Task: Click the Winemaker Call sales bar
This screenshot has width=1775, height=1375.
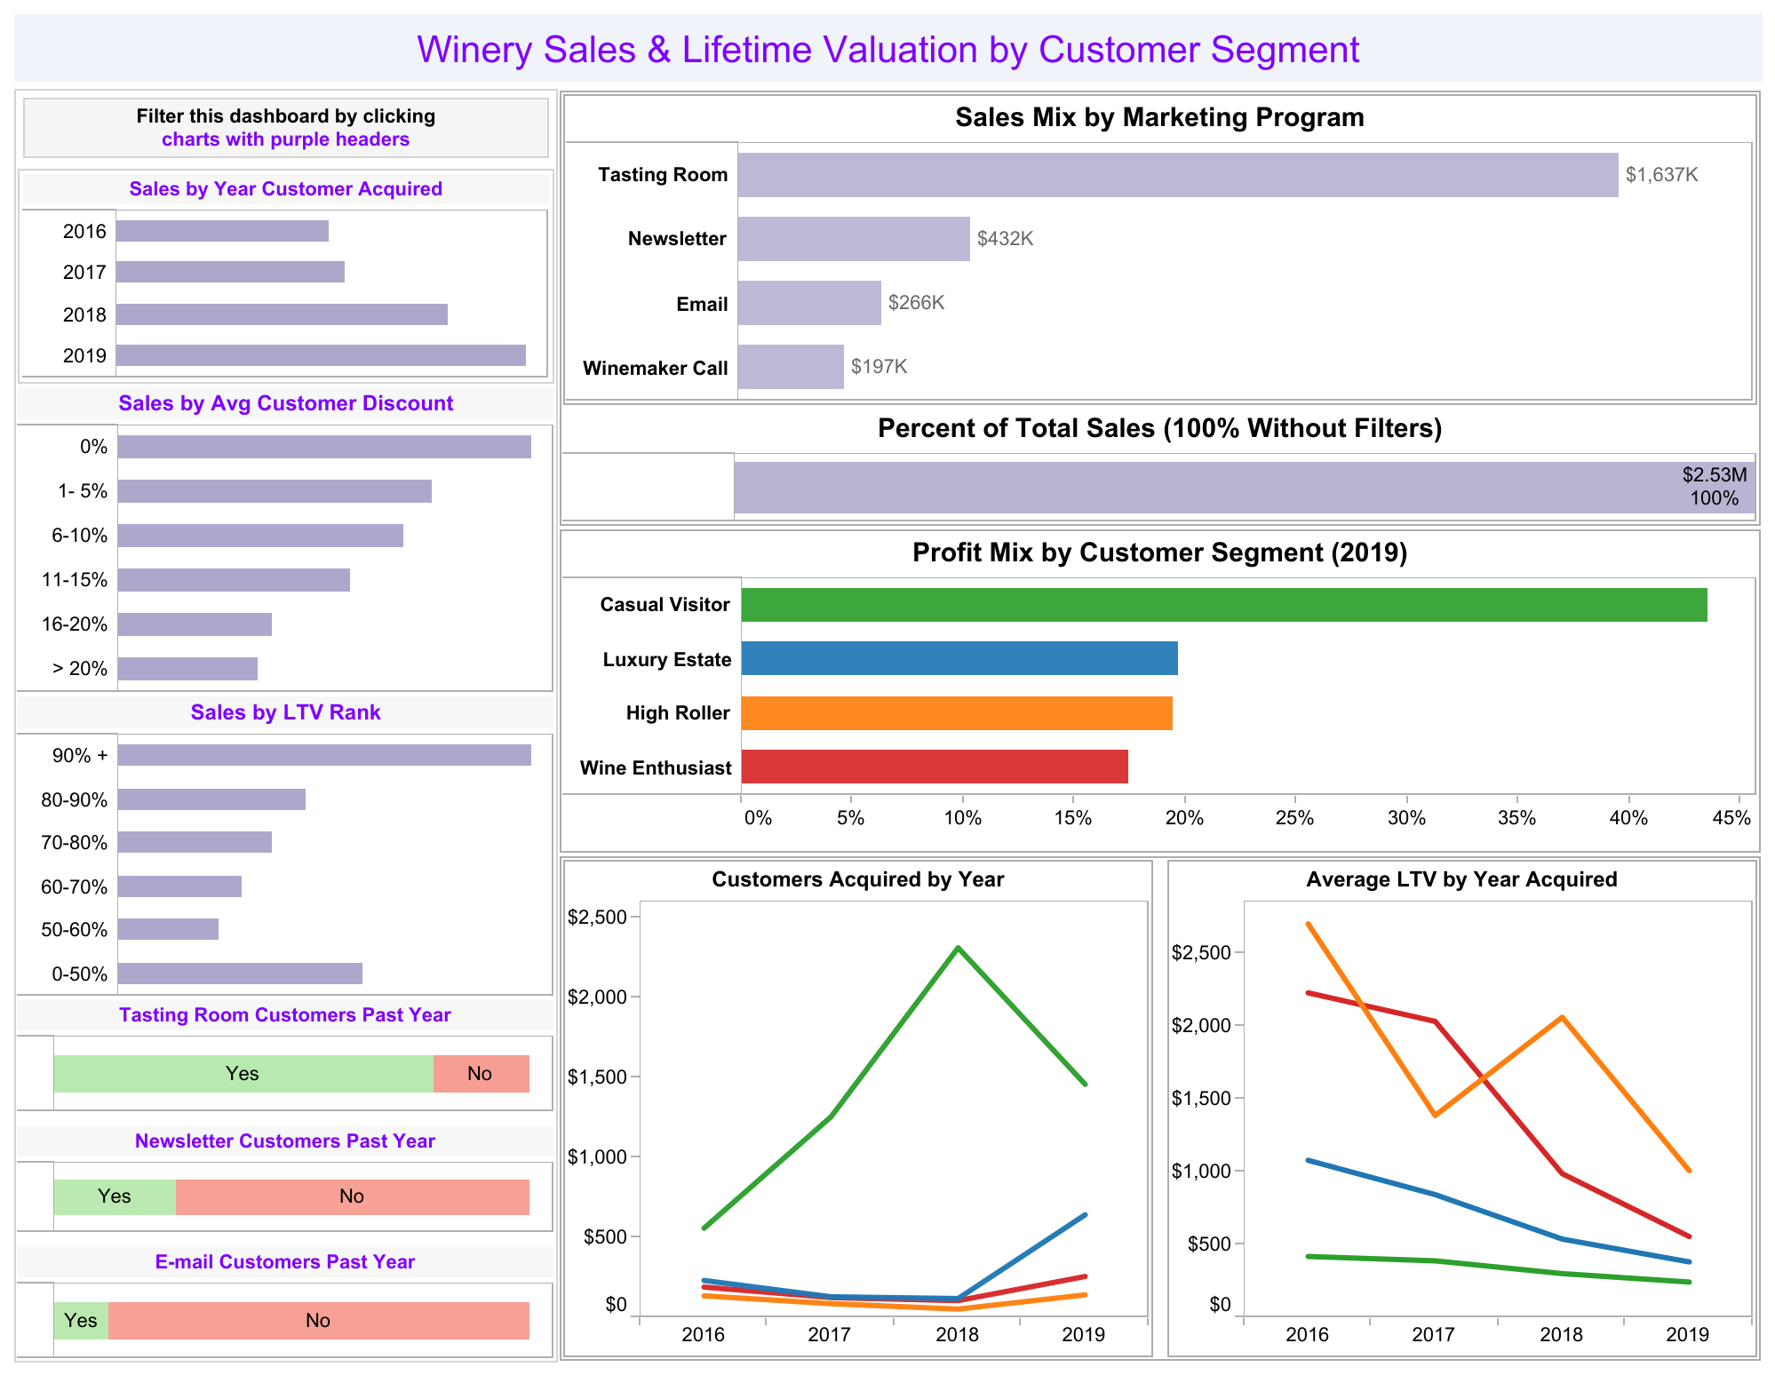Action: (790, 367)
